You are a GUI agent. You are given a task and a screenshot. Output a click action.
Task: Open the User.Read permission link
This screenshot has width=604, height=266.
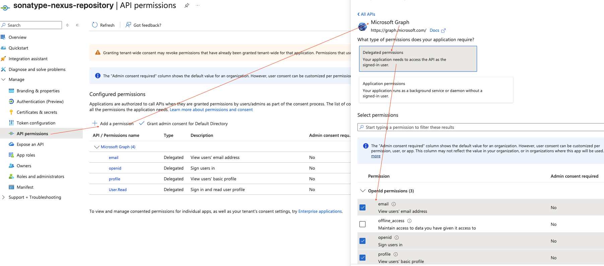[118, 190]
